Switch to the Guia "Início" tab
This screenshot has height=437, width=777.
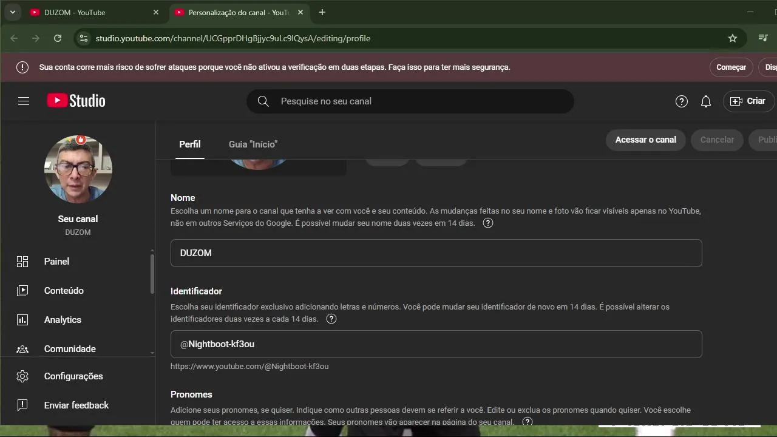[x=253, y=144]
